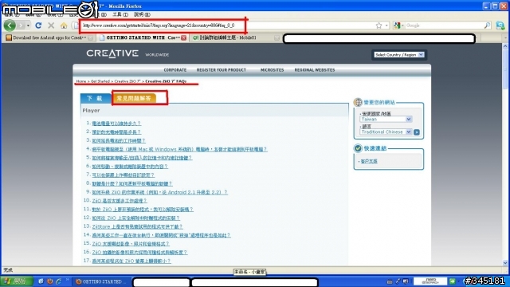Click the Skype toolbar icon
Viewport: 510px width, 287px height.
pyautogui.click(x=500, y=26)
